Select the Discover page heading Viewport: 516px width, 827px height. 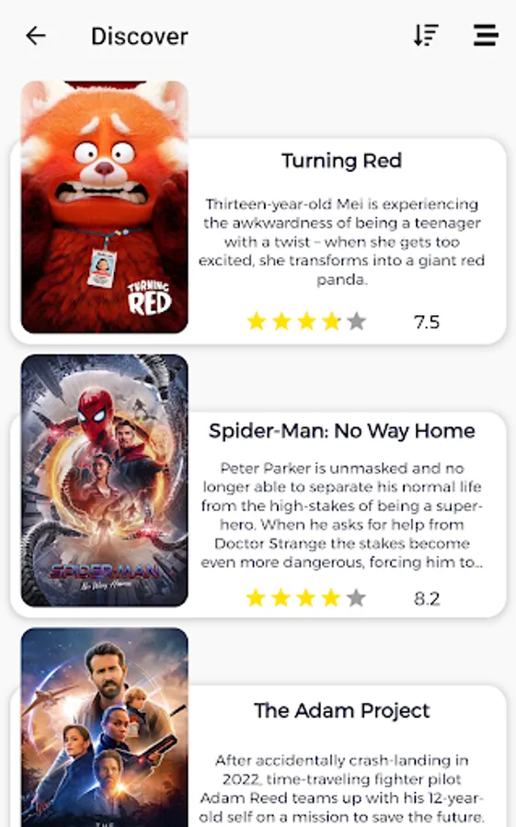pos(140,37)
